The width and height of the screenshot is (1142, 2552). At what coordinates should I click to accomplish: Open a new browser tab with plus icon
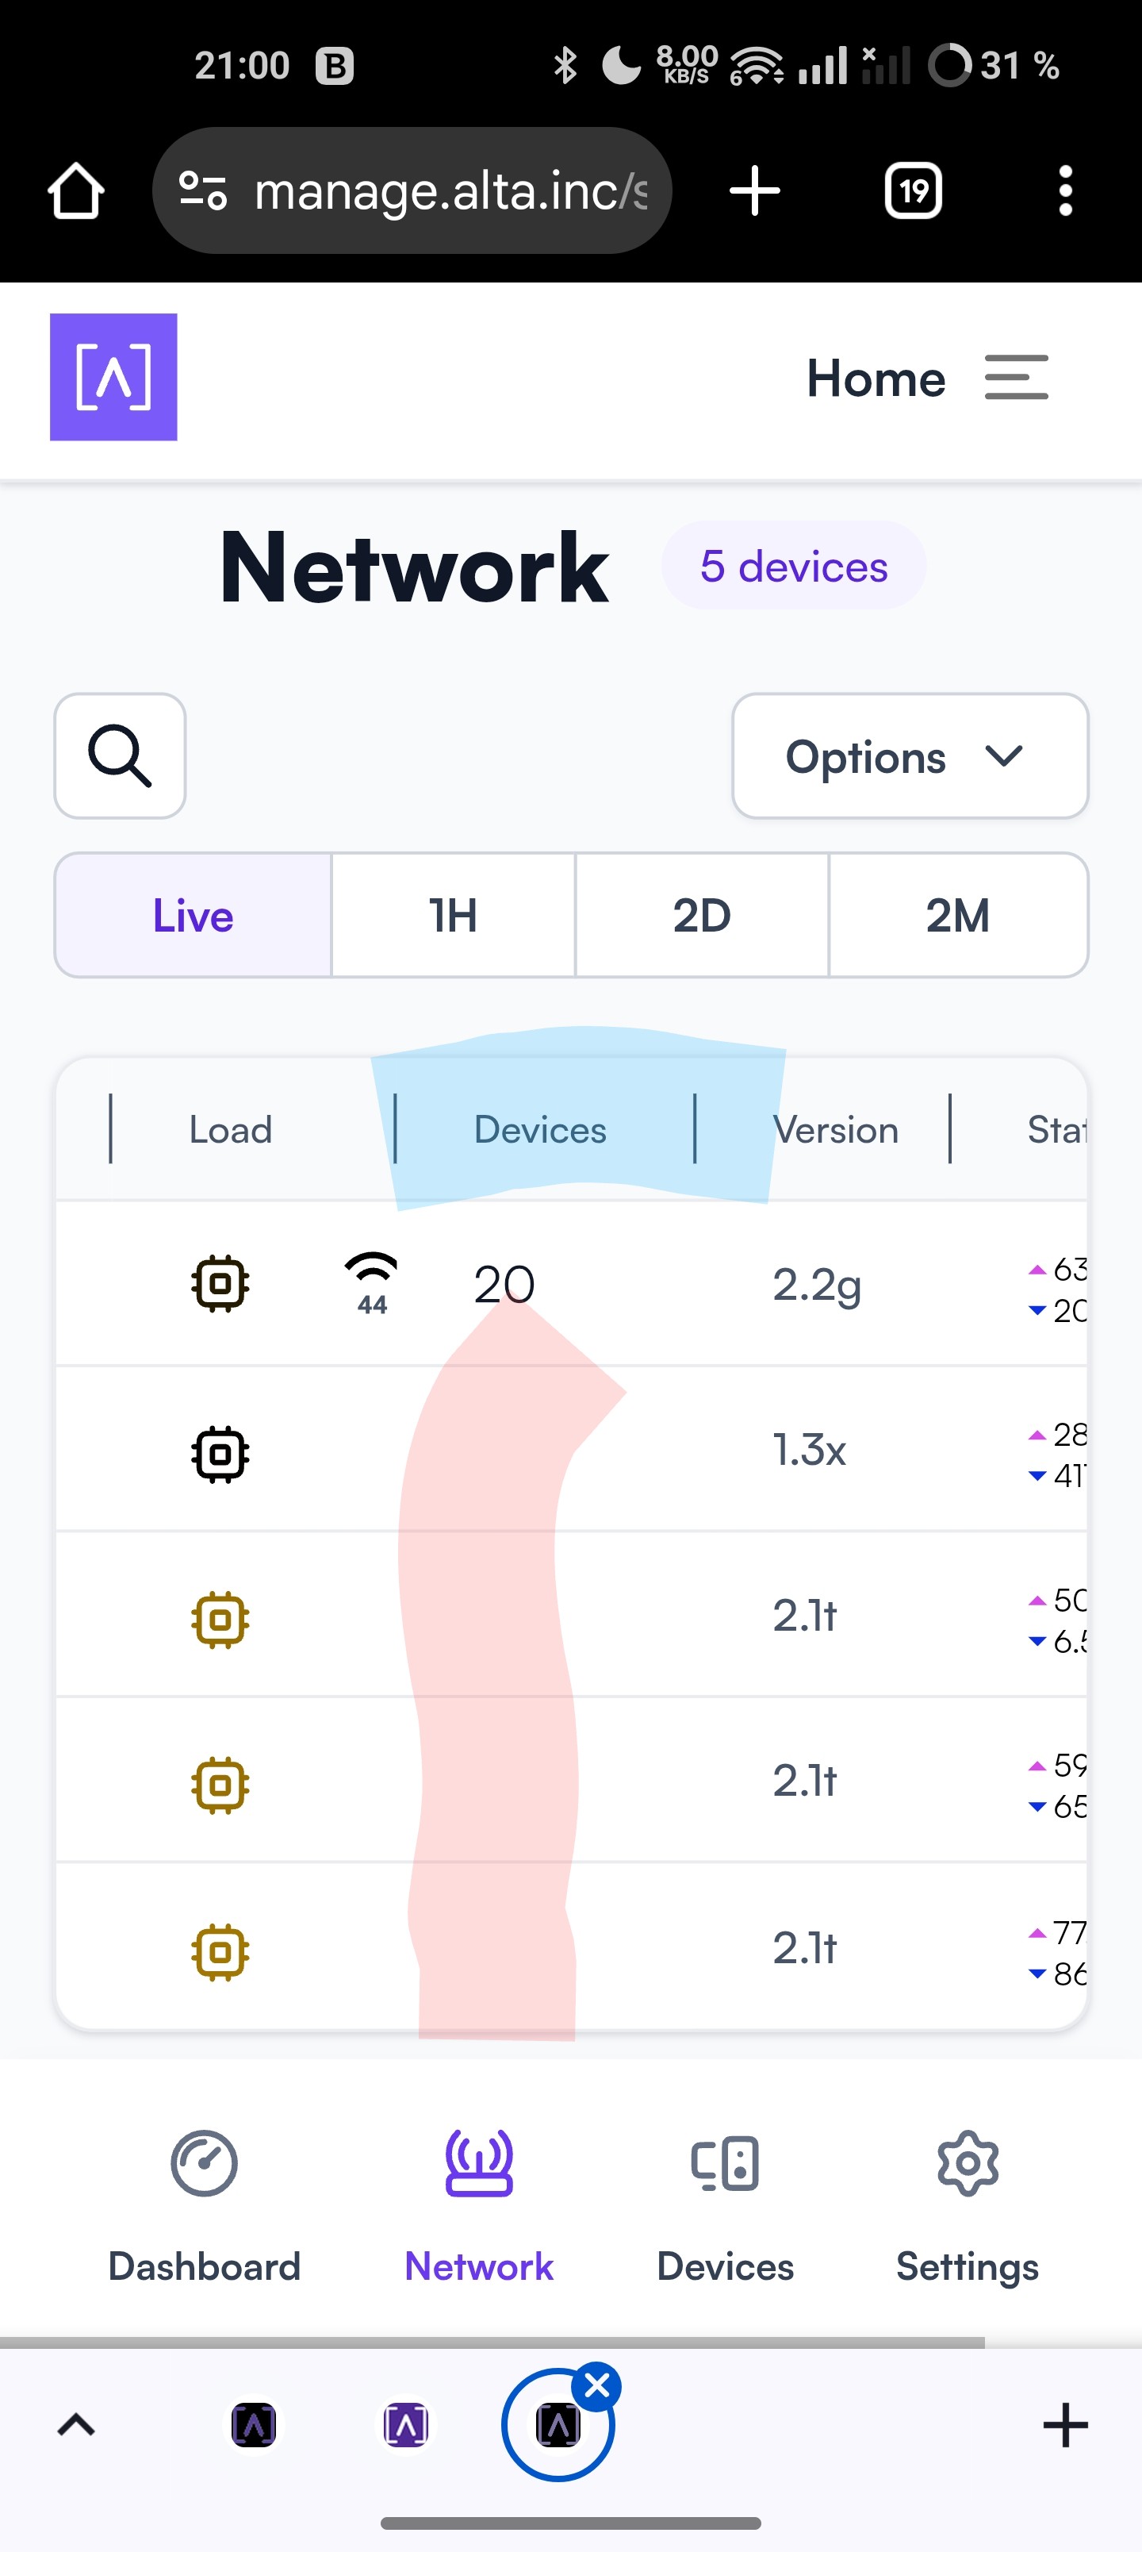[755, 190]
